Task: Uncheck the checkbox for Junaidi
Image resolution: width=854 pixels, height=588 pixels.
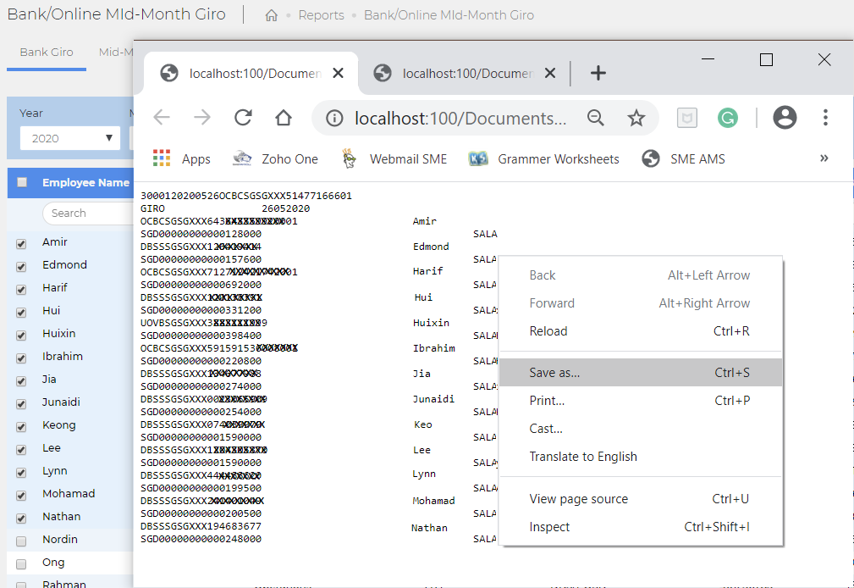Action: click(21, 404)
